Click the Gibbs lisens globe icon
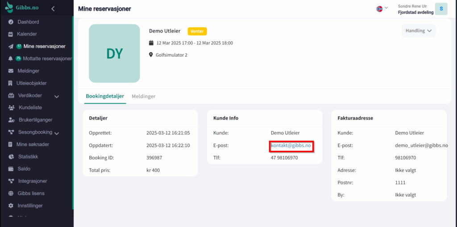This screenshot has width=457, height=227. coord(12,194)
